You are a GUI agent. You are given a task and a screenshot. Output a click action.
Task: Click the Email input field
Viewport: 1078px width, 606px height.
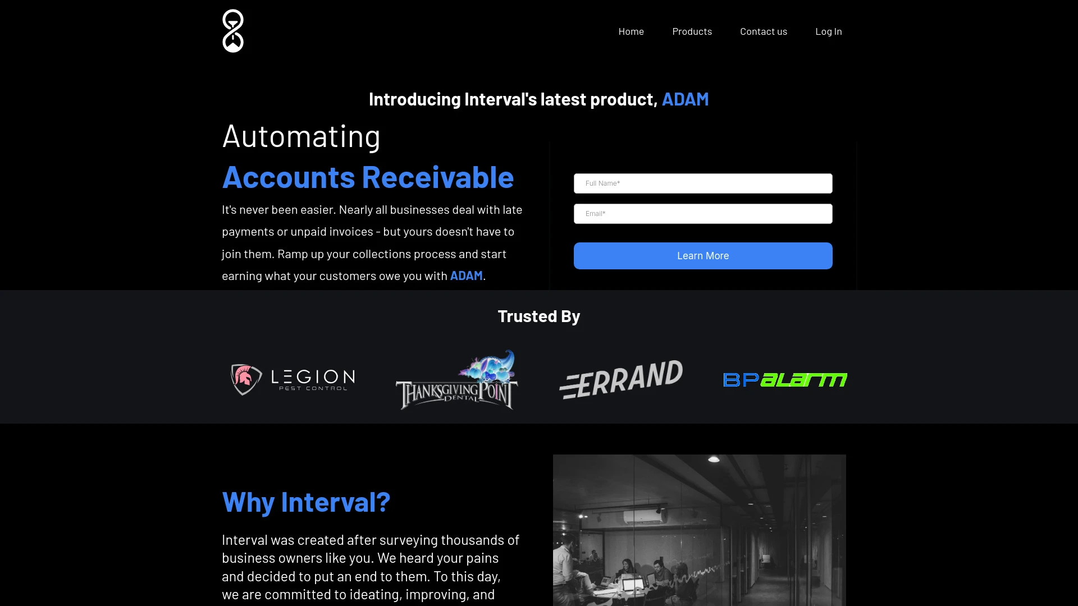702,214
